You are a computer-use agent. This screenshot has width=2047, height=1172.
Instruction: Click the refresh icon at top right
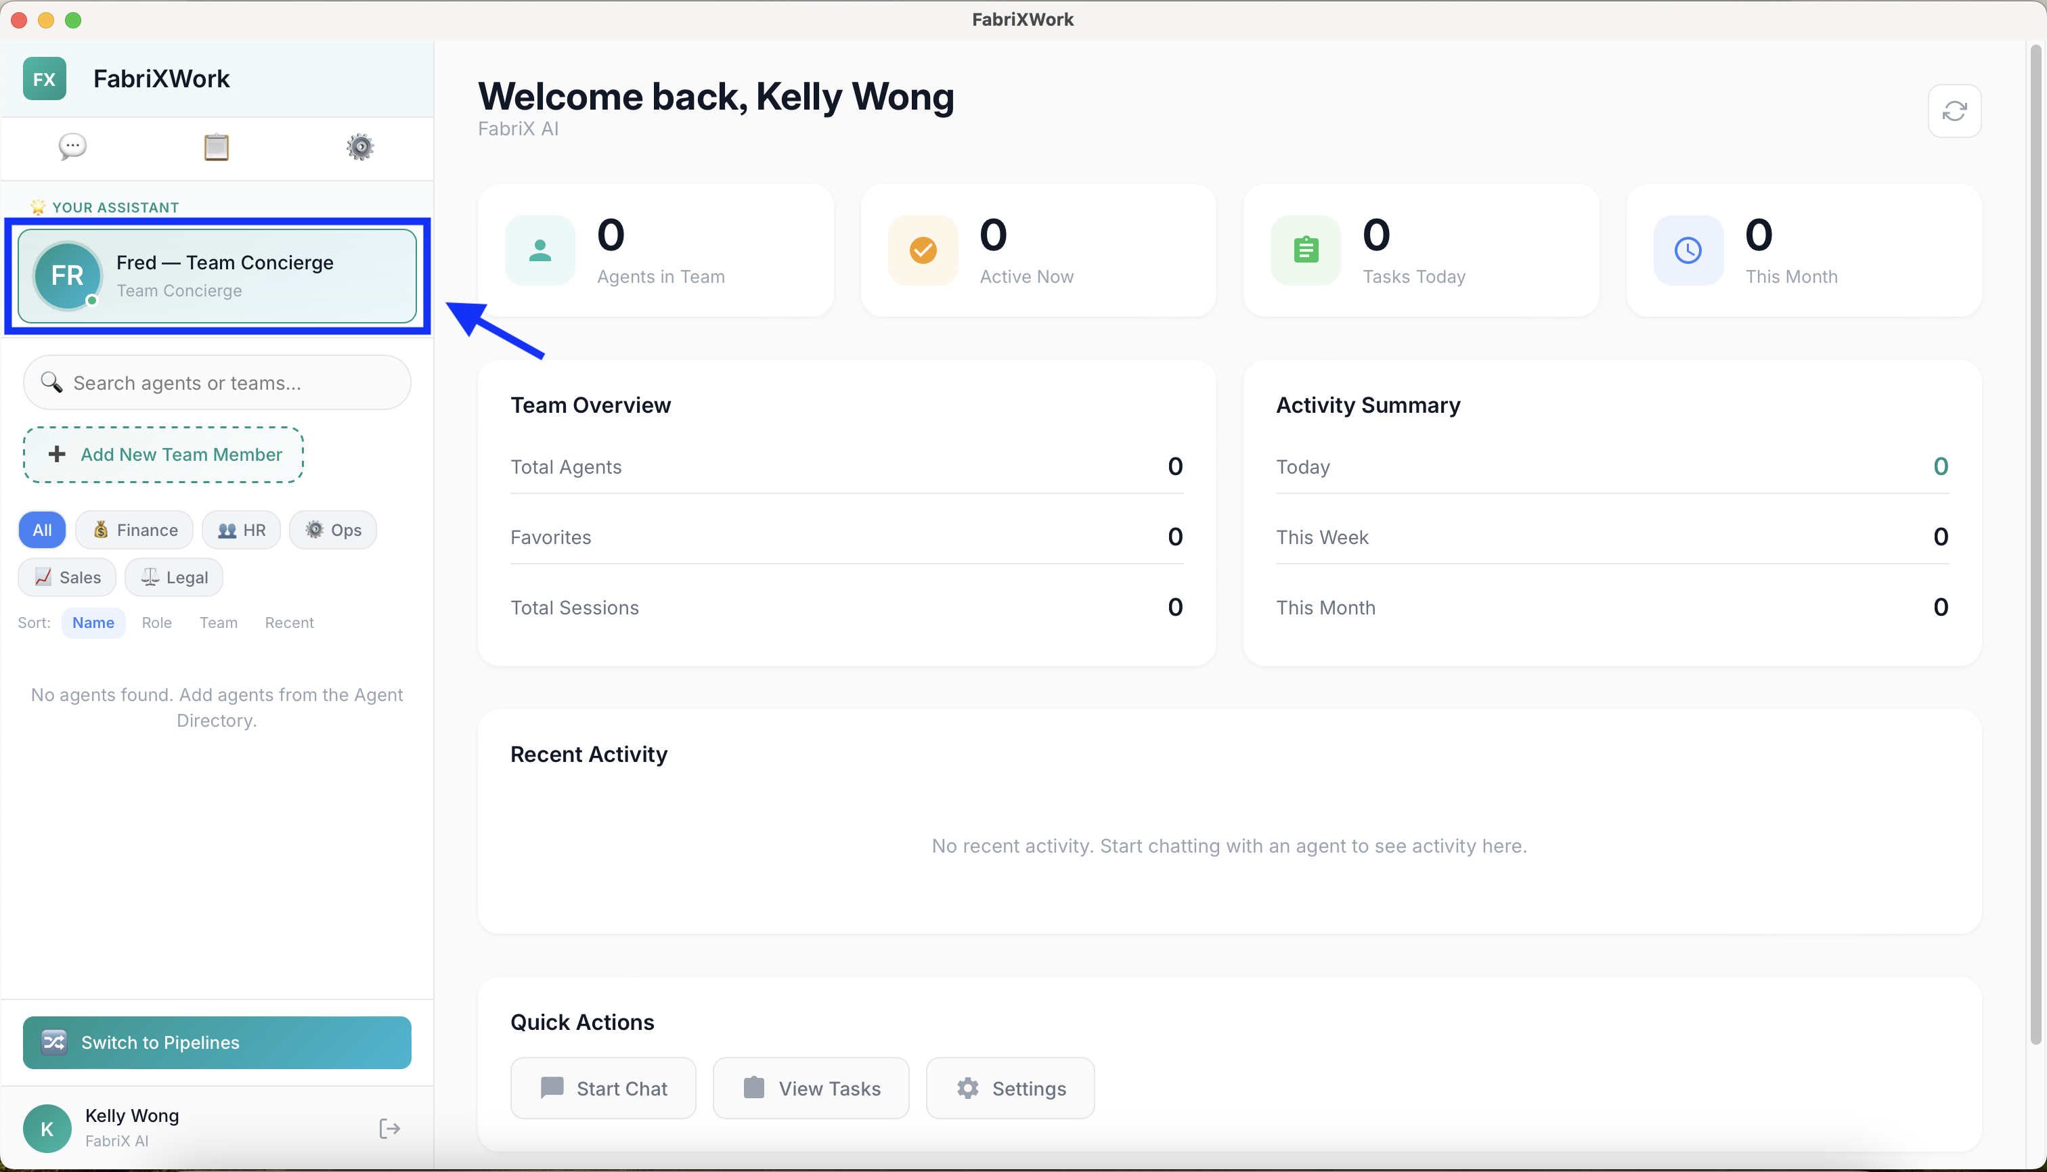pyautogui.click(x=1954, y=110)
